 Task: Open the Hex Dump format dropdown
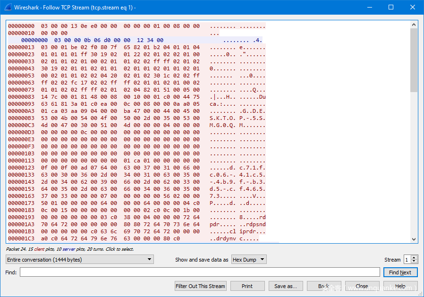pyautogui.click(x=249, y=259)
